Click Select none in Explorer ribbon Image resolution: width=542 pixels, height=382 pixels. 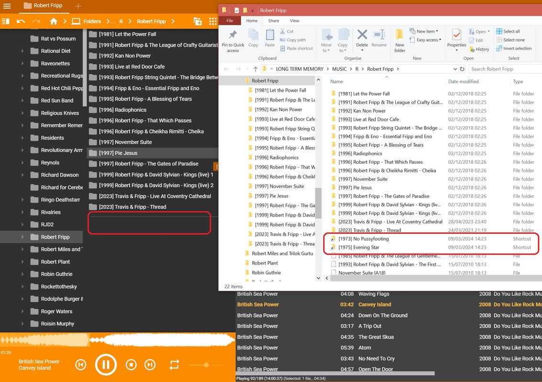click(x=510, y=40)
